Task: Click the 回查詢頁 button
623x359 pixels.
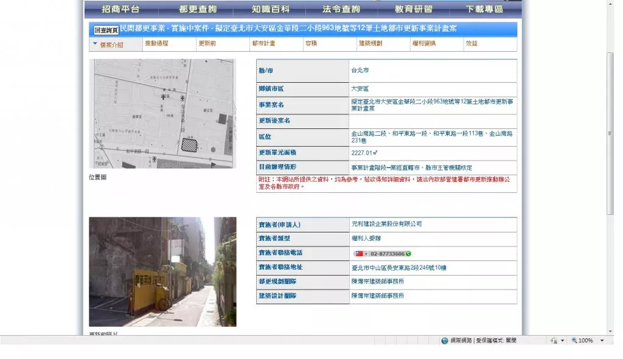Action: pyautogui.click(x=106, y=30)
